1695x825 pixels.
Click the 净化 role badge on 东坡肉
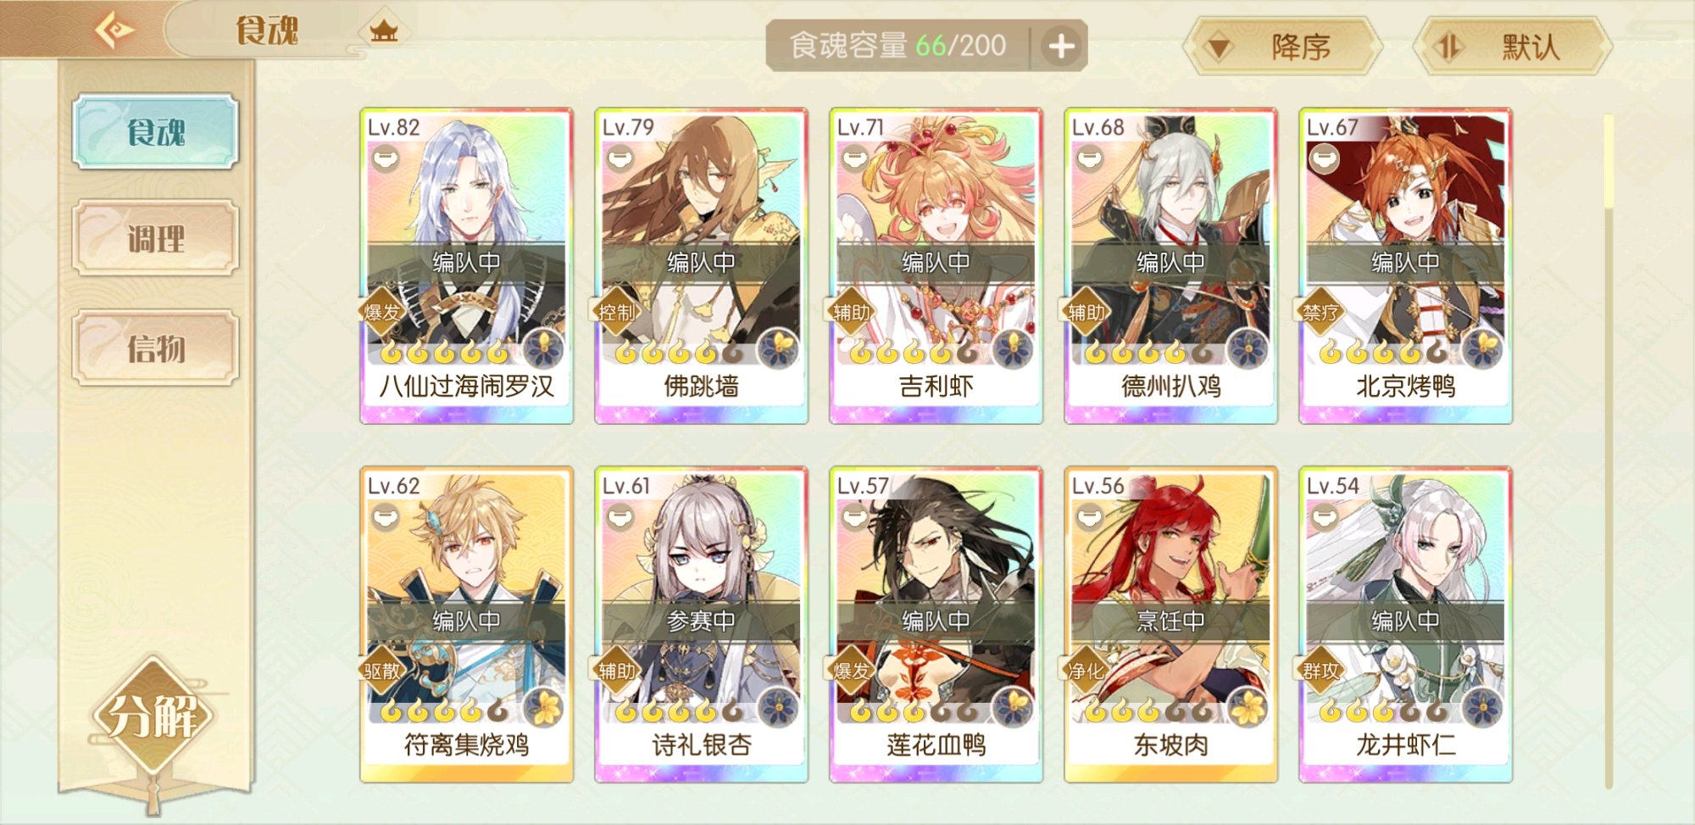click(x=1086, y=671)
